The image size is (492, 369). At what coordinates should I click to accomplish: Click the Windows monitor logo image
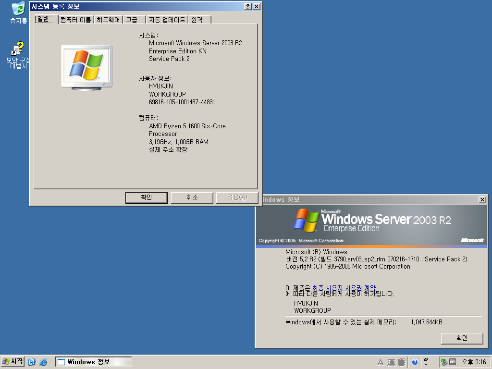tap(86, 67)
